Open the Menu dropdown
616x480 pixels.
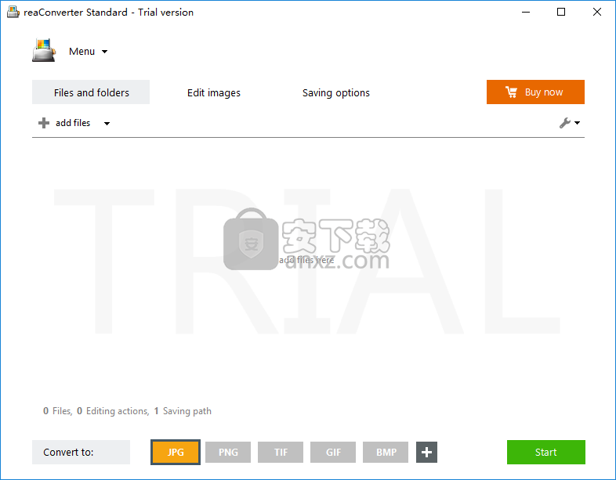coord(88,52)
